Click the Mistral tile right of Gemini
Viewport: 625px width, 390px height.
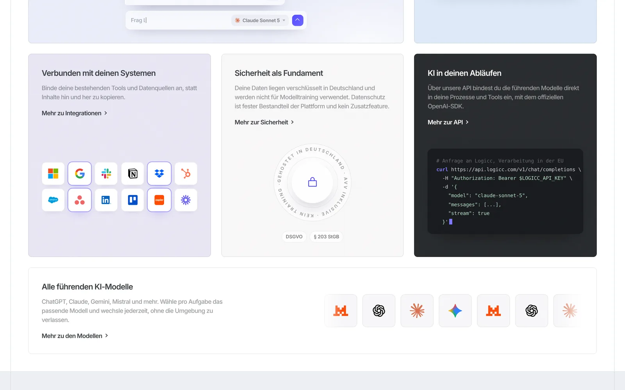coord(493,311)
